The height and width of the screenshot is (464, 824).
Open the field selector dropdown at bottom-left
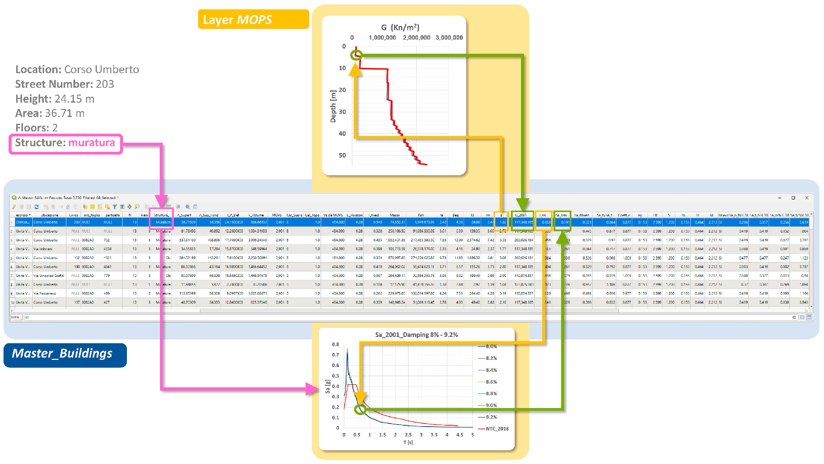pos(16,317)
